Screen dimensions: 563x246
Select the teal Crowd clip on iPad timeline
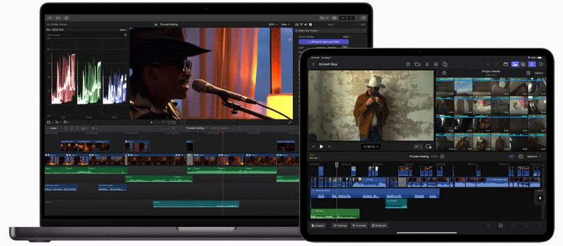[396, 203]
